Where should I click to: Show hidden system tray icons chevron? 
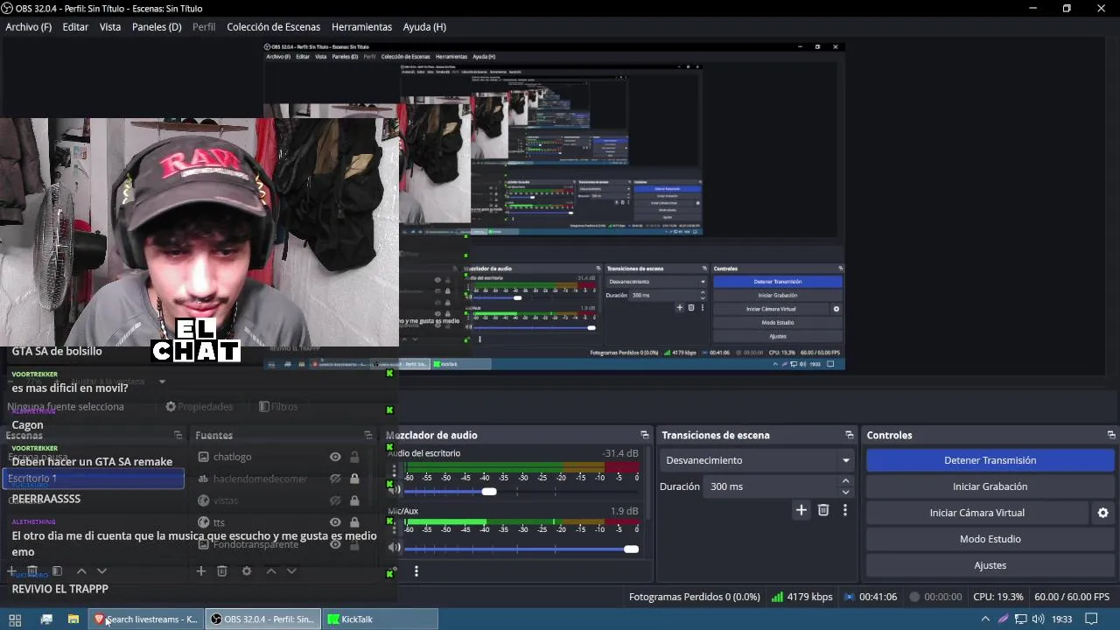pyautogui.click(x=985, y=619)
